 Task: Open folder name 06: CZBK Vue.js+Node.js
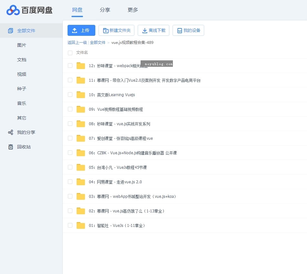coord(133,153)
